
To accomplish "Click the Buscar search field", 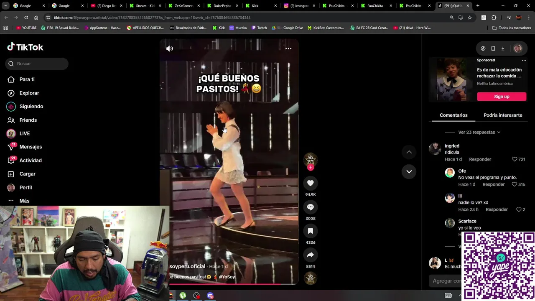I will [x=37, y=64].
